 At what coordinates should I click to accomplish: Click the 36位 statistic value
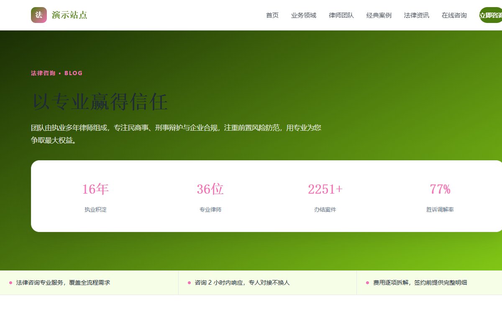[x=210, y=189]
